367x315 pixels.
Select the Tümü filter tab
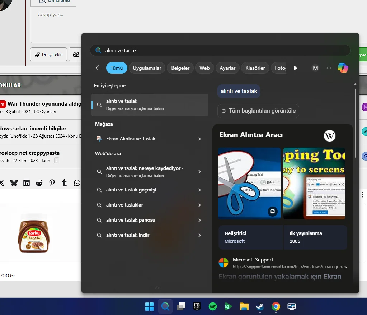coord(117,68)
